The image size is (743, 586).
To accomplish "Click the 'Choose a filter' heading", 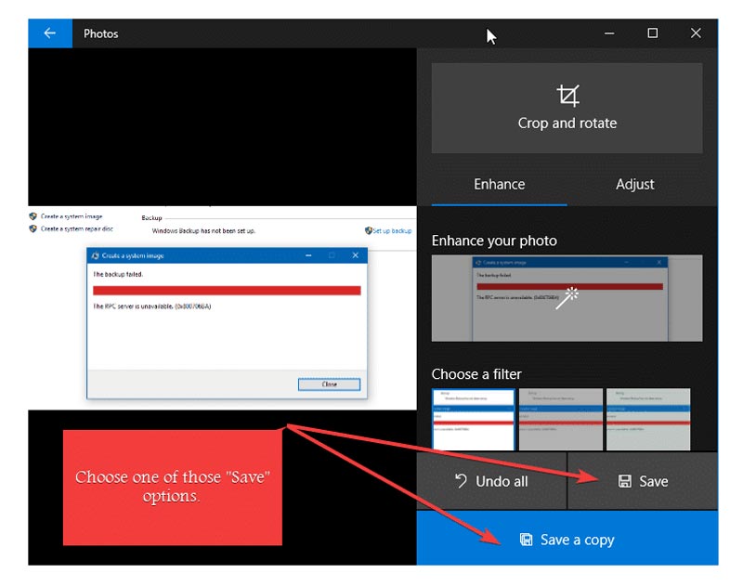I will [x=476, y=374].
